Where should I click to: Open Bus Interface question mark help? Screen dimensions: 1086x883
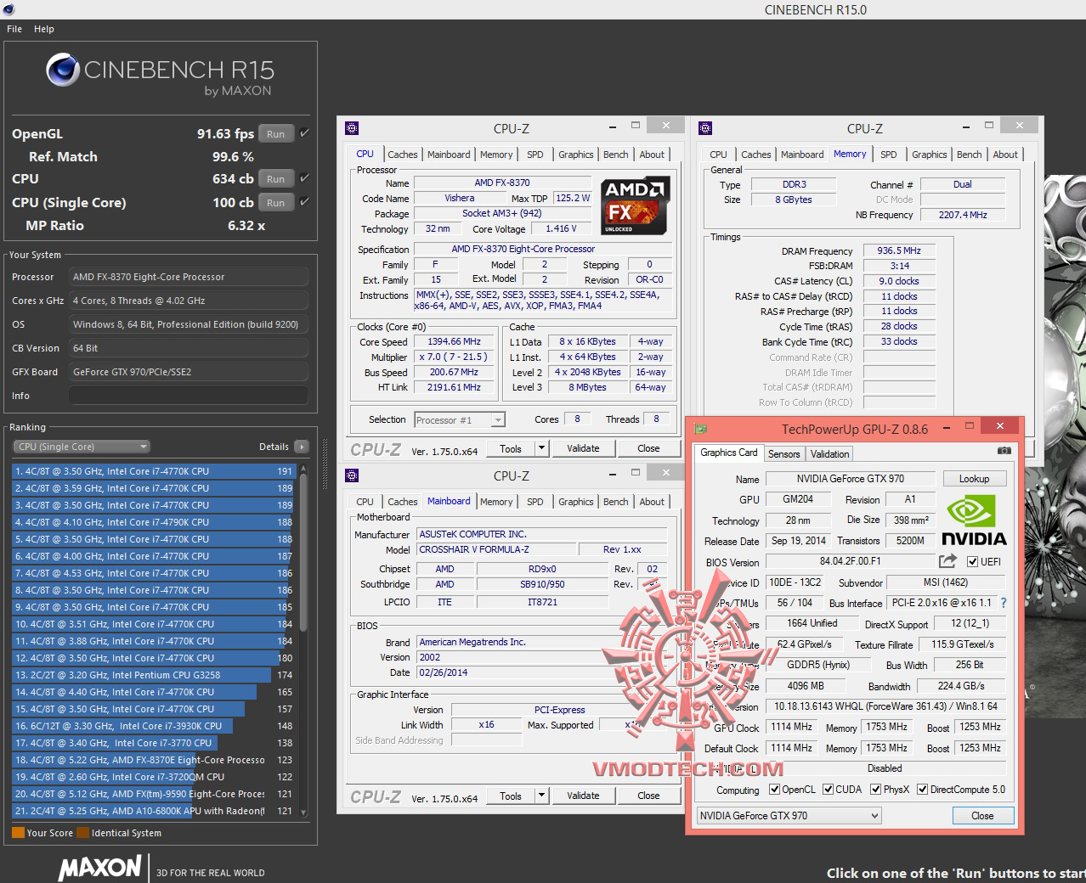(x=1004, y=603)
